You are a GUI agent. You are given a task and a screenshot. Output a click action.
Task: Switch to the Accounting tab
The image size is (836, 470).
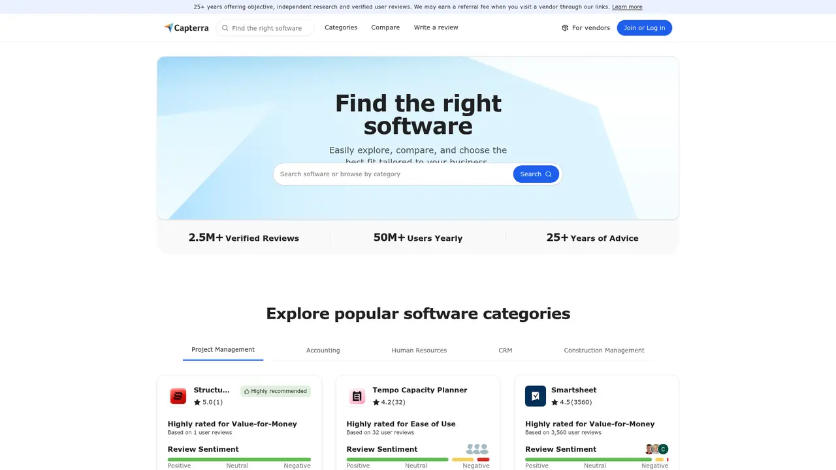(323, 351)
